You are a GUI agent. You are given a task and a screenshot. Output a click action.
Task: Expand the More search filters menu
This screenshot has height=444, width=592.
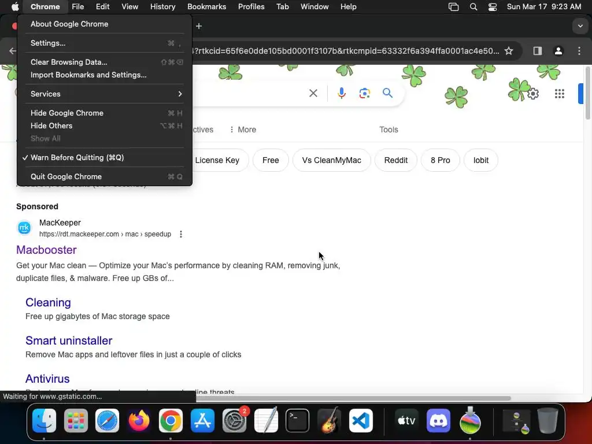[242, 129]
